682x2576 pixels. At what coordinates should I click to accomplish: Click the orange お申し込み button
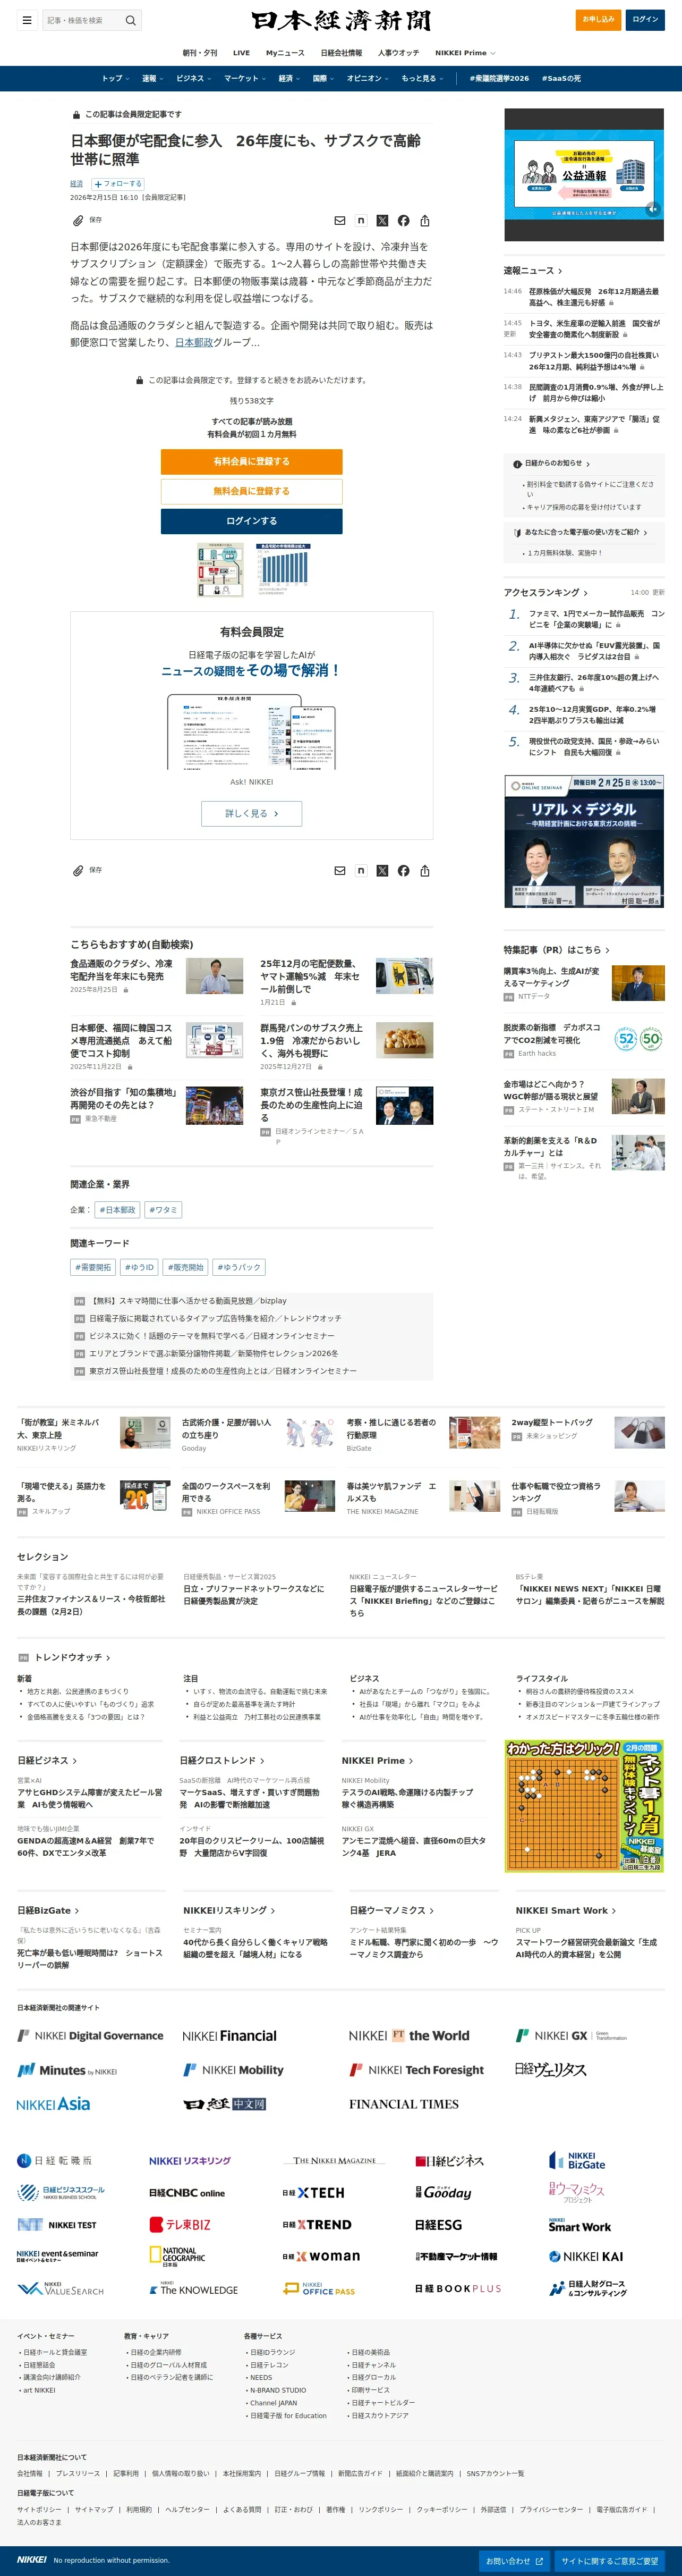tap(598, 19)
